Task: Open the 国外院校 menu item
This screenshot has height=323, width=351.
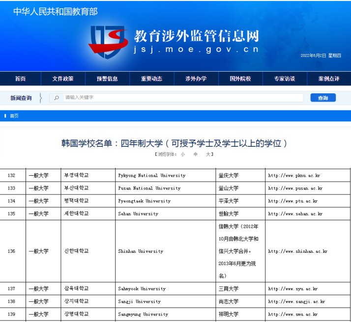Action: (240, 79)
